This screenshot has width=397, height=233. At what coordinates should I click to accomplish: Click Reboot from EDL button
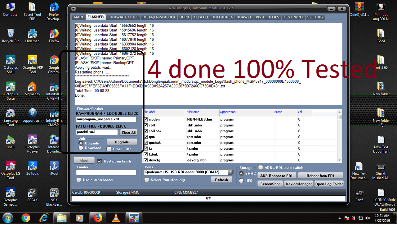pos(321,176)
